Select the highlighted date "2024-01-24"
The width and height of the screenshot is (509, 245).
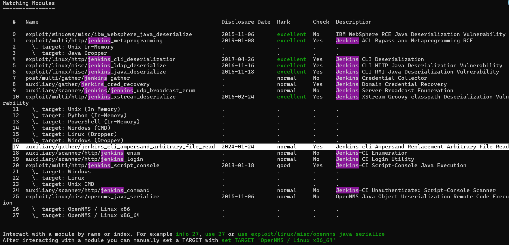(238, 147)
